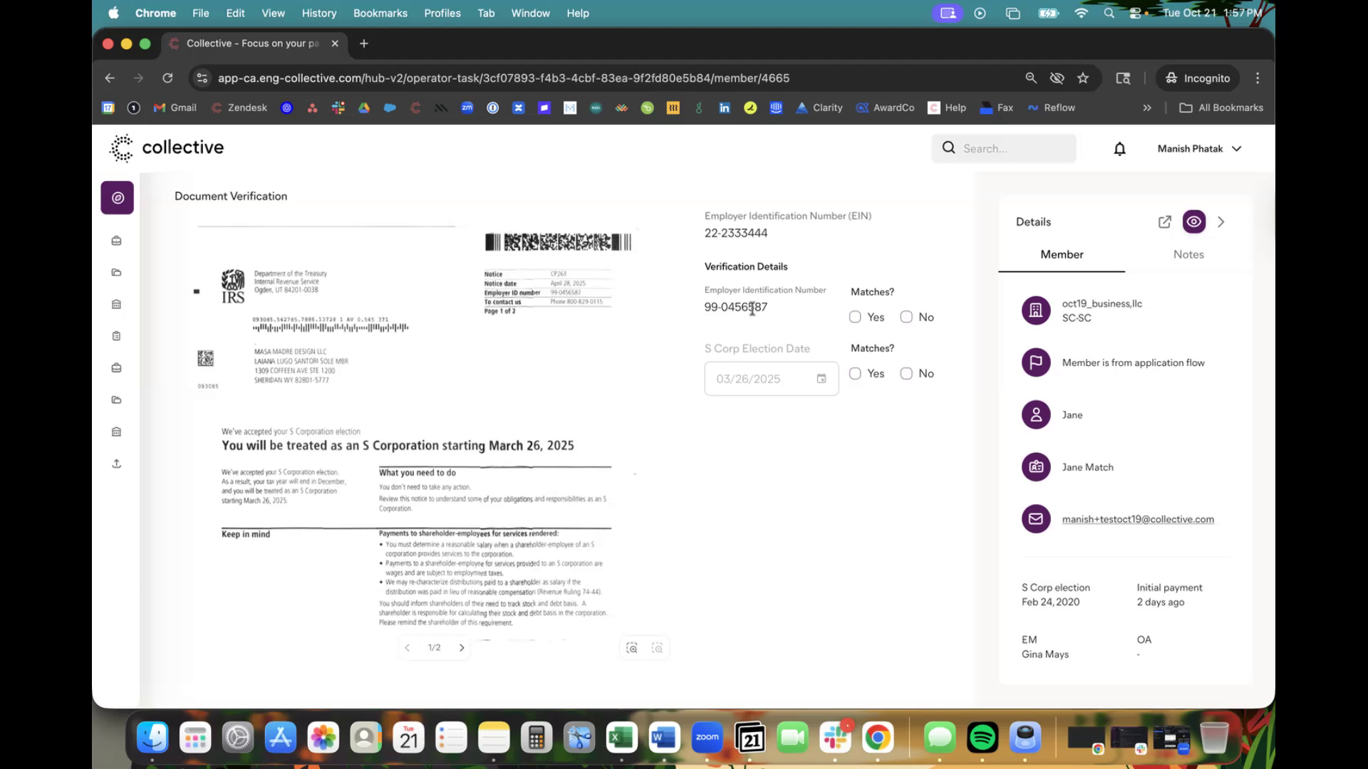This screenshot has height=769, width=1368.
Task: Check Yes for S Corp Election Date
Action: [x=855, y=373]
